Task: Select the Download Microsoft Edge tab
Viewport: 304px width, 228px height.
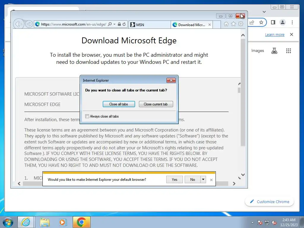Action: 191,25
